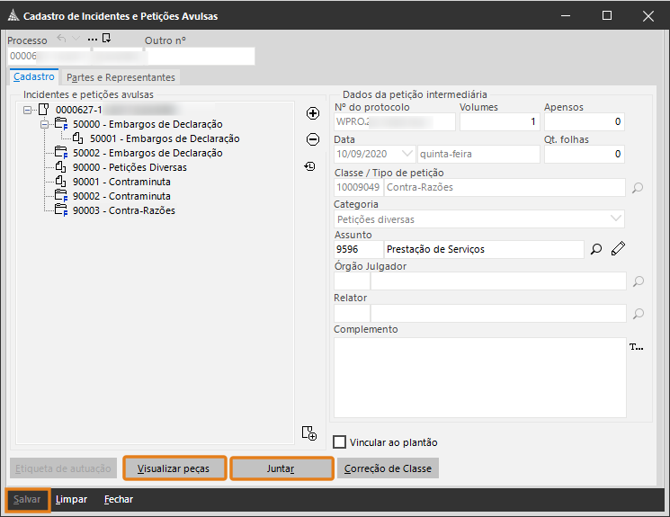Image resolution: width=670 pixels, height=517 pixels.
Task: Open the Categoria dropdown
Action: click(616, 218)
